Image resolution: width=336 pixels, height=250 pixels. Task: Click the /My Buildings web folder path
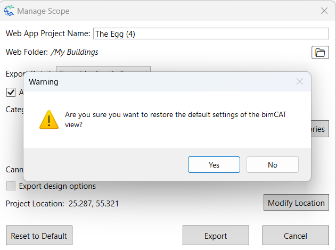click(x=75, y=52)
